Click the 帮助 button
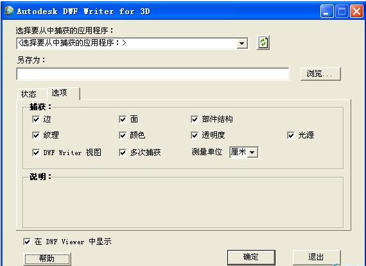The width and height of the screenshot is (366, 266). (47, 258)
